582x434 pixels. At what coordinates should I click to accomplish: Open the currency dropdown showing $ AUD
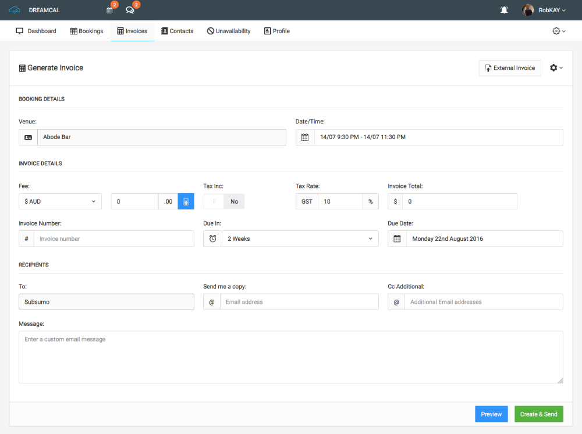point(60,201)
